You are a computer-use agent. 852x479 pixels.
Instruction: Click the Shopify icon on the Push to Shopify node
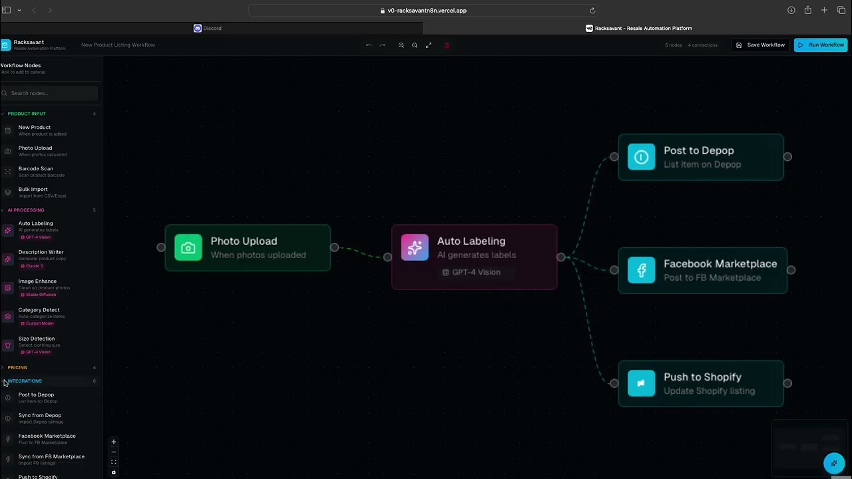[x=641, y=383]
